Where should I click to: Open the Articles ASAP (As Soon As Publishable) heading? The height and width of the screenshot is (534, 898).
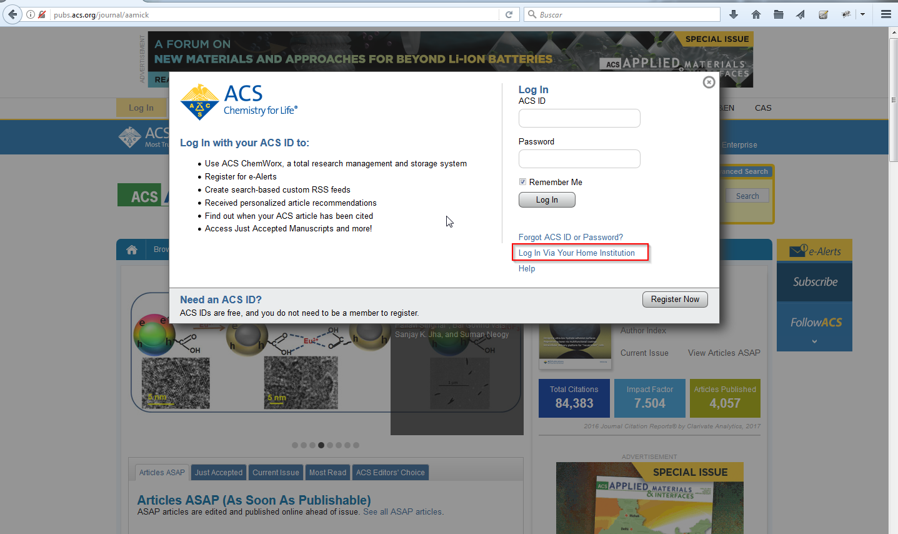[x=254, y=500]
